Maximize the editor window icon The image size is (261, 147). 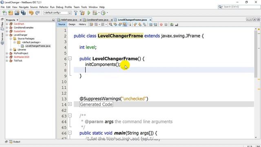(x=258, y=20)
